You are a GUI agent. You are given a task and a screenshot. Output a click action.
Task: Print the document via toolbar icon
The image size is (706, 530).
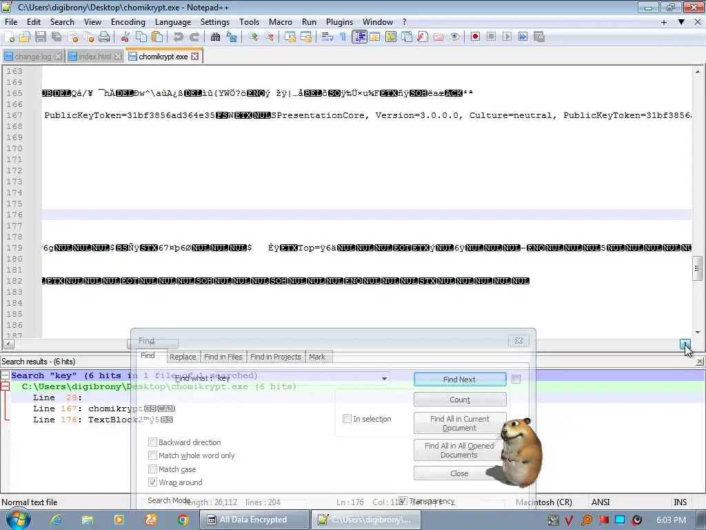[x=104, y=37]
